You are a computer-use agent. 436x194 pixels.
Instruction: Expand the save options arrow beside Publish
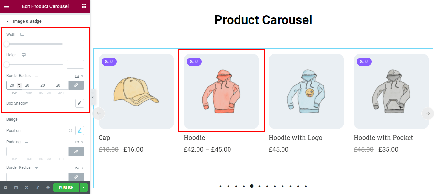click(x=84, y=188)
